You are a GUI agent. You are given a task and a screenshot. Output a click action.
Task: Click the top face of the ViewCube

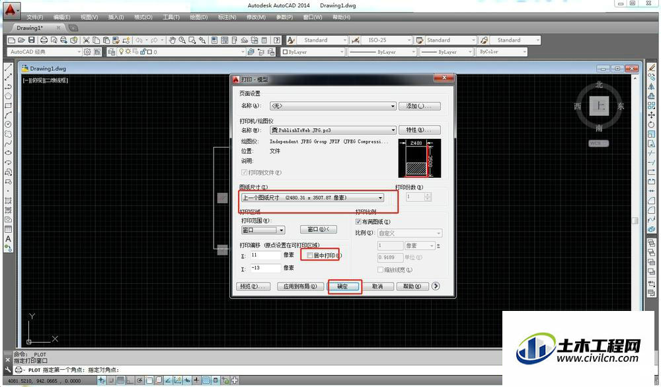(x=599, y=105)
